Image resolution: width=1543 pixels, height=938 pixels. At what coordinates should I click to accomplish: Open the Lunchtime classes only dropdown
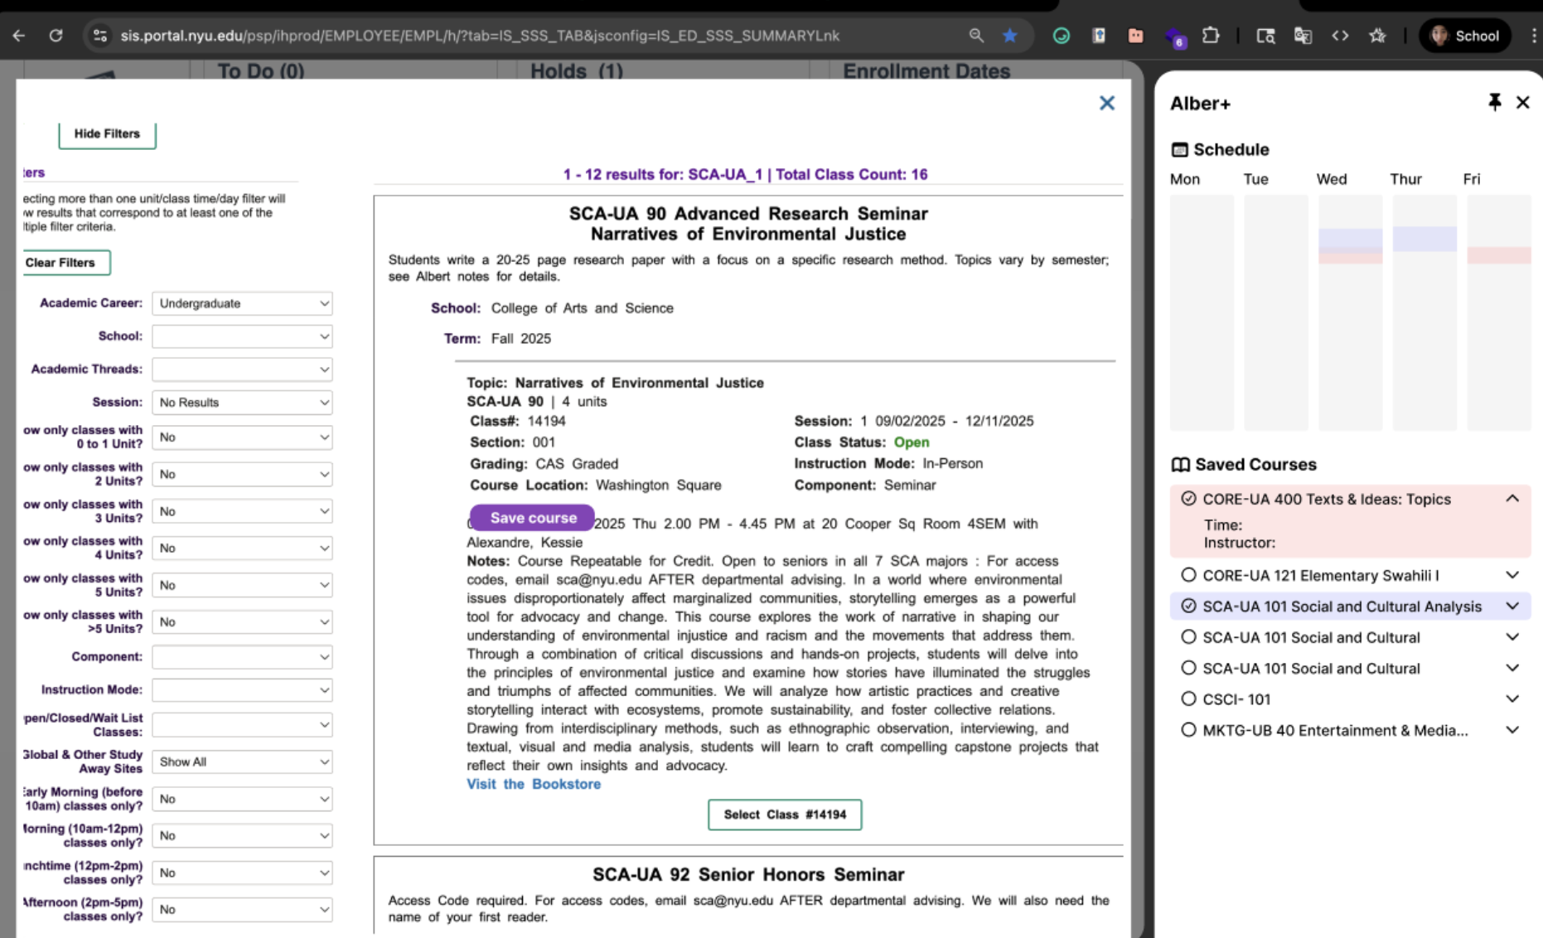242,873
